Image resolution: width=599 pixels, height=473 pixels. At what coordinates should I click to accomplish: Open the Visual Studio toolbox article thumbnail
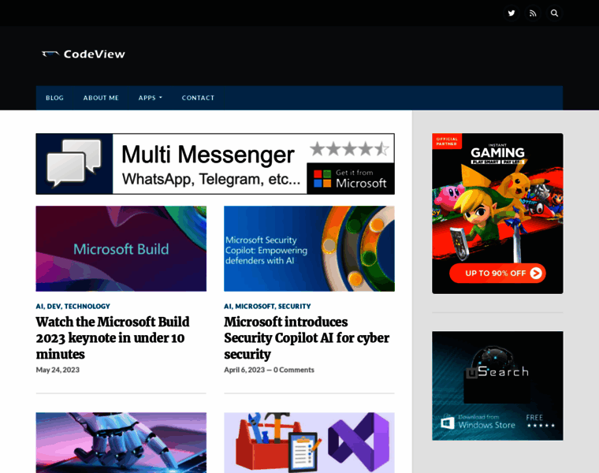pyautogui.click(x=309, y=442)
